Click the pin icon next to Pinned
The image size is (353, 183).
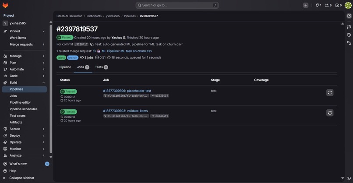(x=5, y=31)
